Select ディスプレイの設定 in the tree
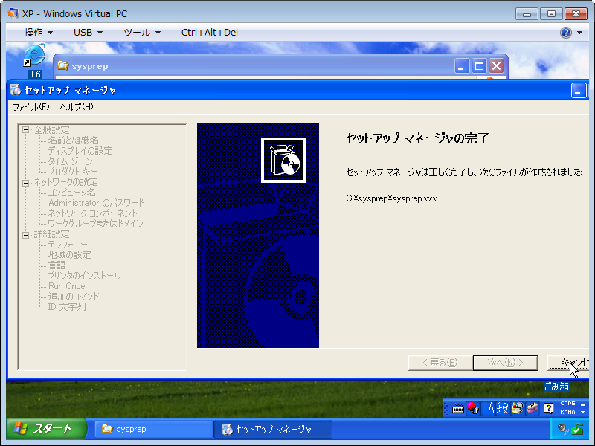Screen dimensions: 595x446 pos(80,151)
